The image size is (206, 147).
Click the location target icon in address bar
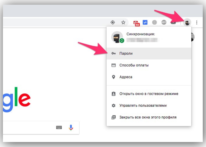coord(113,22)
